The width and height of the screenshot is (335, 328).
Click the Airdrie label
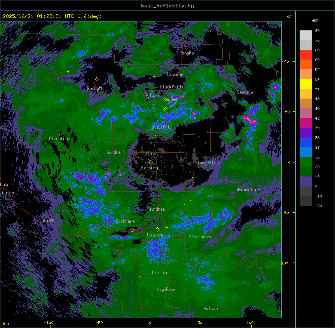[157, 209]
